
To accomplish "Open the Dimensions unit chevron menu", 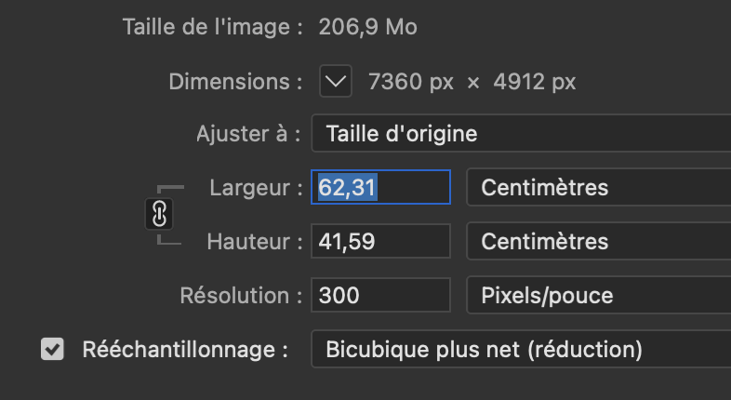I will [x=336, y=81].
